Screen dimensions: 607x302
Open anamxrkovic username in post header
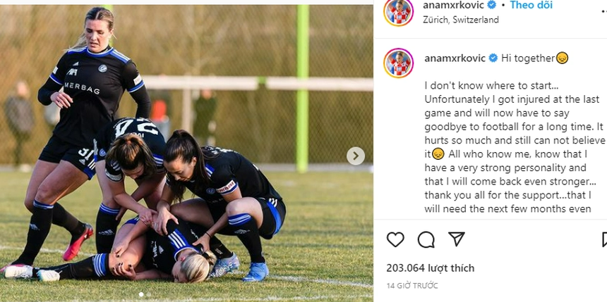pyautogui.click(x=455, y=5)
